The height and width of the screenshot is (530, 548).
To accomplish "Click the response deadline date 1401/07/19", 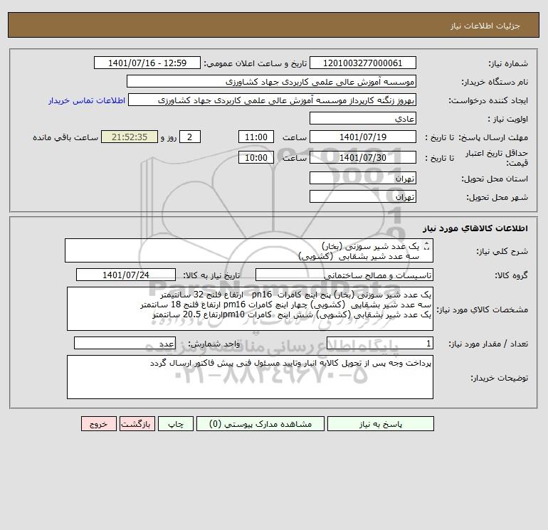I will point(363,137).
